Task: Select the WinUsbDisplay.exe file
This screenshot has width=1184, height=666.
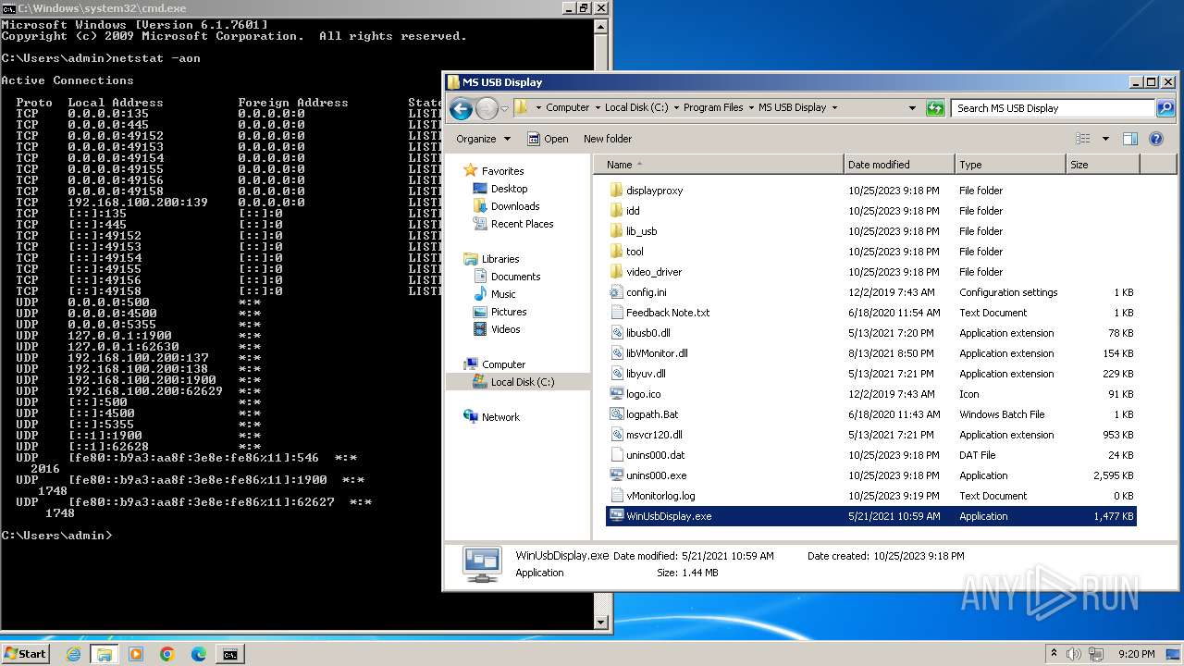Action: [x=871, y=516]
